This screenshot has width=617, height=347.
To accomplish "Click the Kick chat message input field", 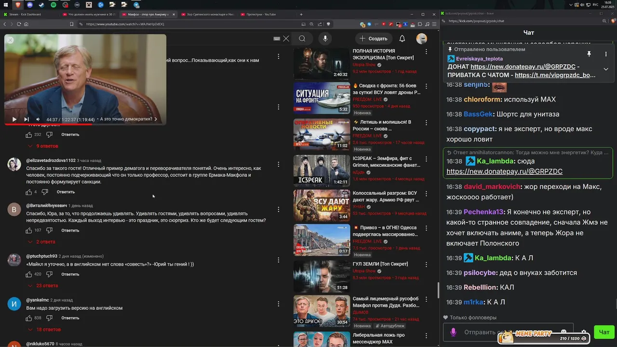I will pos(508,332).
